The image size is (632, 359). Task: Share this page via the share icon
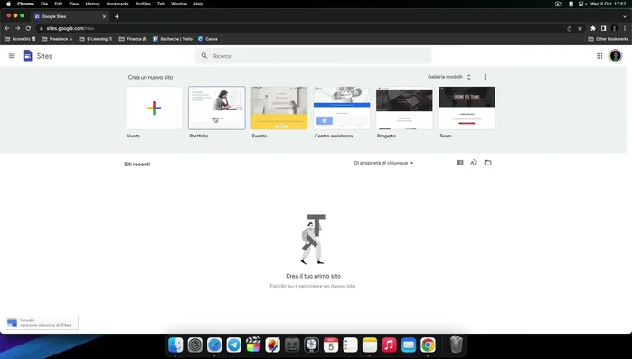click(569, 28)
